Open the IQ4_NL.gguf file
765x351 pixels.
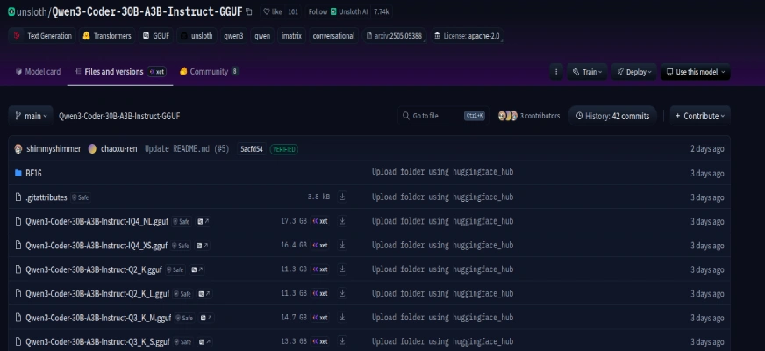tap(97, 221)
